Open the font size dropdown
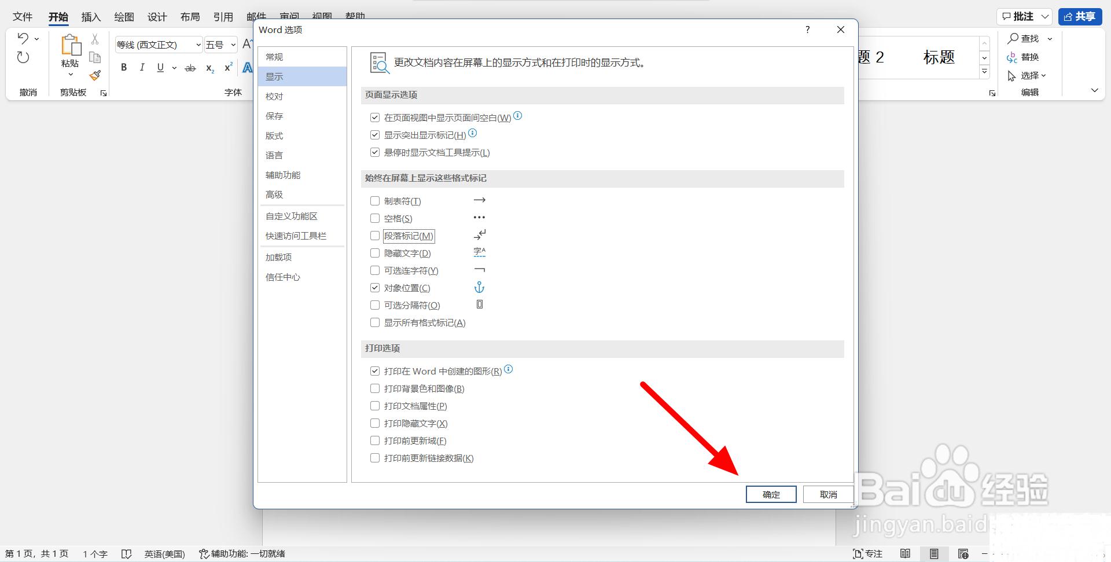The height and width of the screenshot is (562, 1111). click(234, 44)
